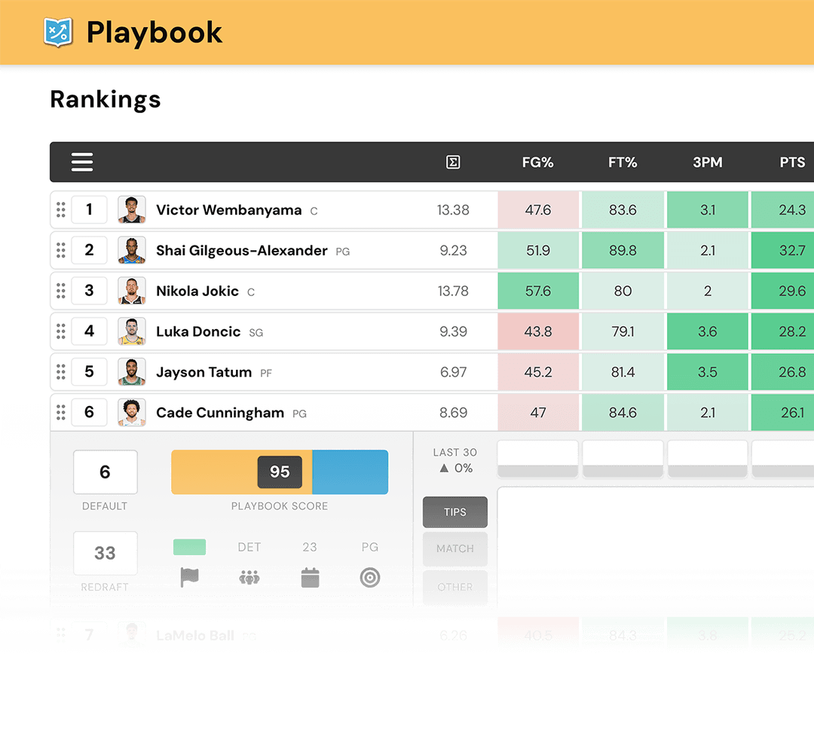Open Luka Doncic's headshot thumbnail
The image size is (814, 751).
click(x=132, y=331)
